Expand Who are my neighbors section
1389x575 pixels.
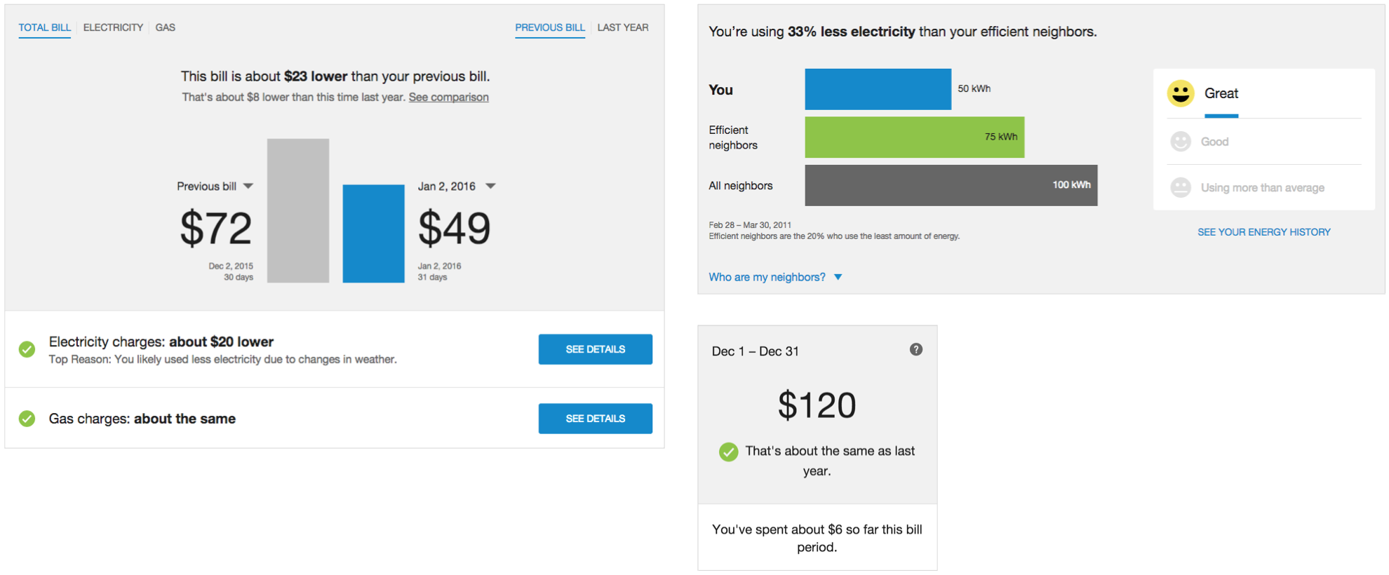point(774,277)
